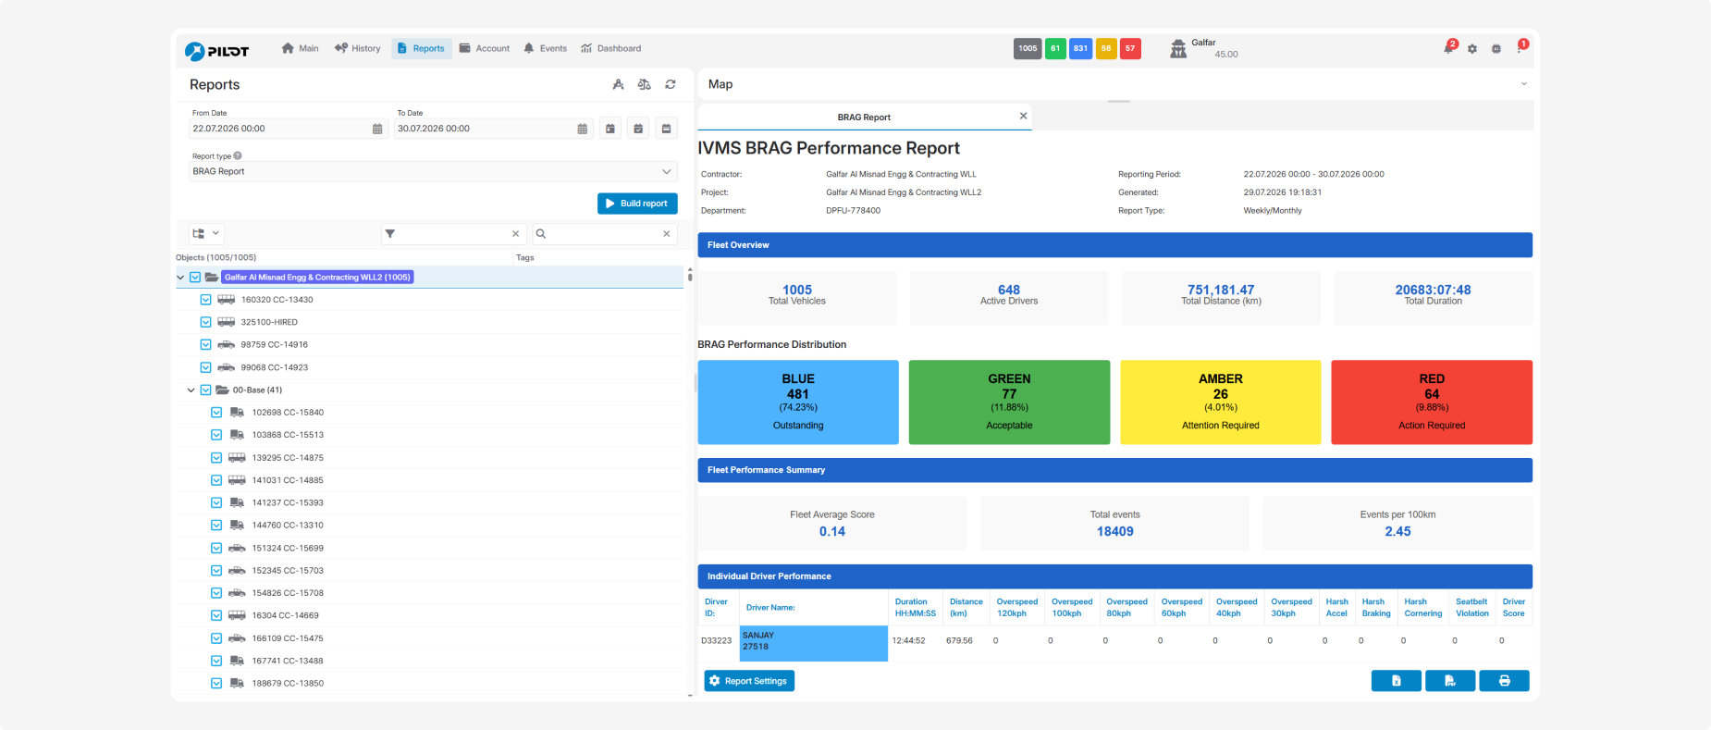Click the Build report button
Viewport: 1711px width, 730px height.
[637, 204]
